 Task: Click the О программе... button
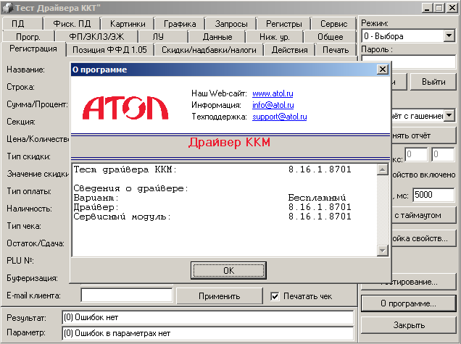click(408, 303)
